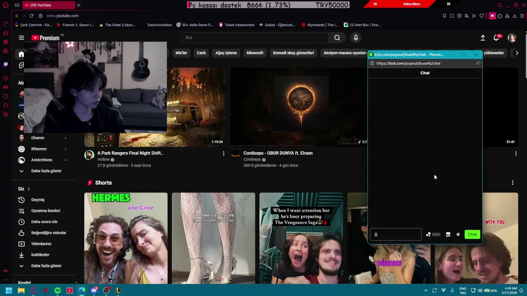Click the Kick channel points icon
This screenshot has width=527, height=296.
pyautogui.click(x=428, y=234)
